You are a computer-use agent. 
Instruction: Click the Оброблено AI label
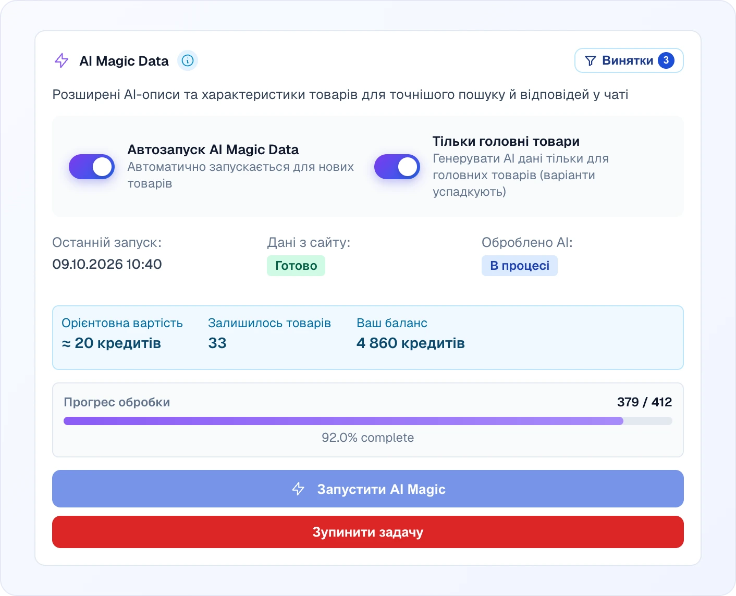pos(527,243)
